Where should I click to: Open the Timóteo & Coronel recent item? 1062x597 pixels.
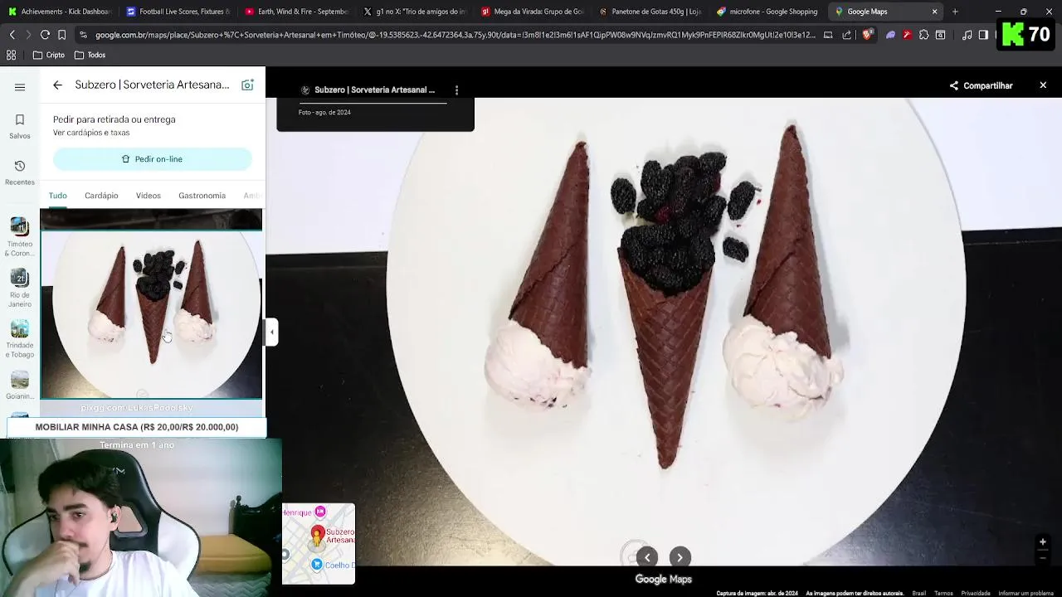point(20,237)
